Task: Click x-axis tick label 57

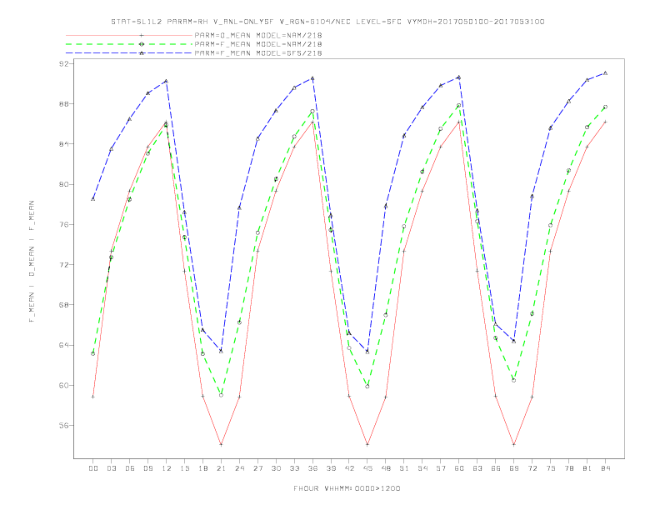Action: point(441,468)
